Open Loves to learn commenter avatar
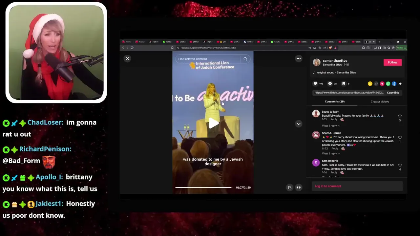 coord(316,114)
